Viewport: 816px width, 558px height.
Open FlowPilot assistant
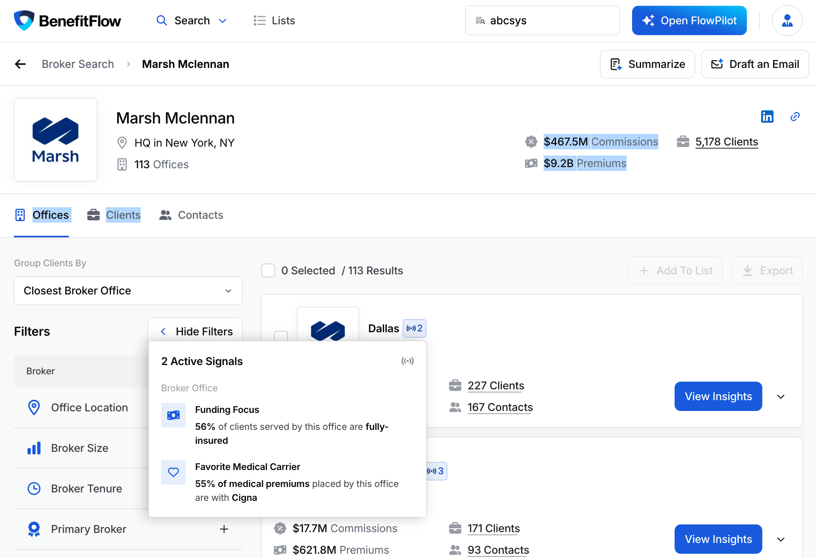[689, 20]
